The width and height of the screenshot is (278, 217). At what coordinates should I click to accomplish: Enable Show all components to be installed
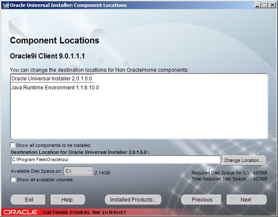click(12, 145)
